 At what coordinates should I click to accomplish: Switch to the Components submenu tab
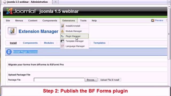(x=30, y=43)
